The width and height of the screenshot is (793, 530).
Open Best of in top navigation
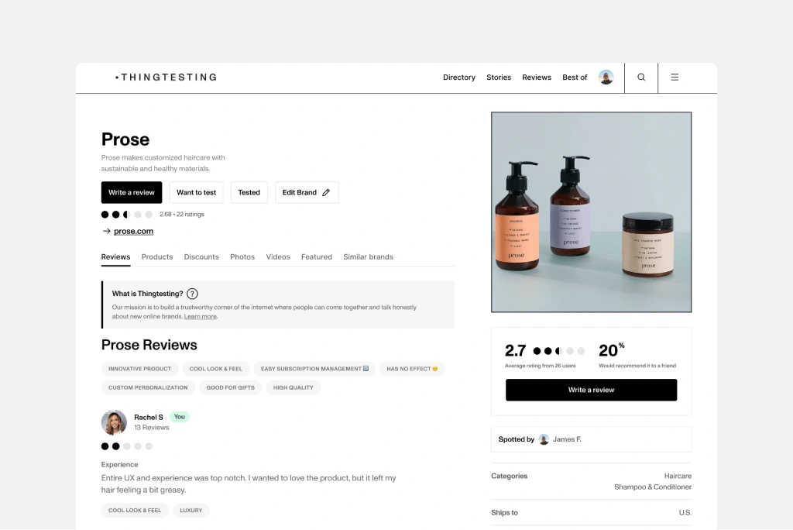pyautogui.click(x=575, y=77)
